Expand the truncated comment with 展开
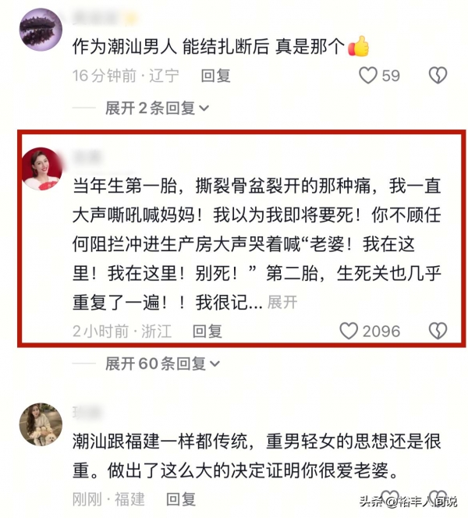This screenshot has height=518, width=468. tap(282, 302)
